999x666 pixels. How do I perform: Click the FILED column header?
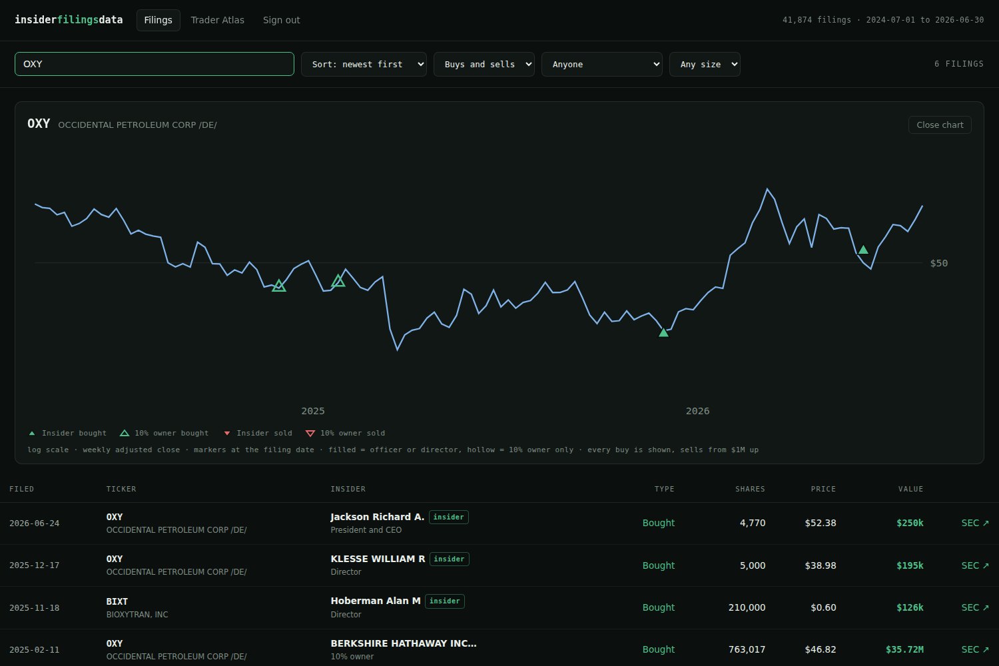pyautogui.click(x=21, y=489)
